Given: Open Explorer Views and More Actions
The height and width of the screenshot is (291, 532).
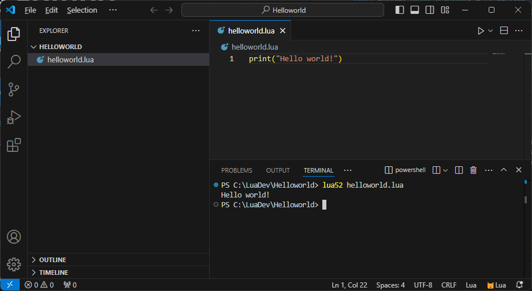Looking at the screenshot, I should point(196,31).
